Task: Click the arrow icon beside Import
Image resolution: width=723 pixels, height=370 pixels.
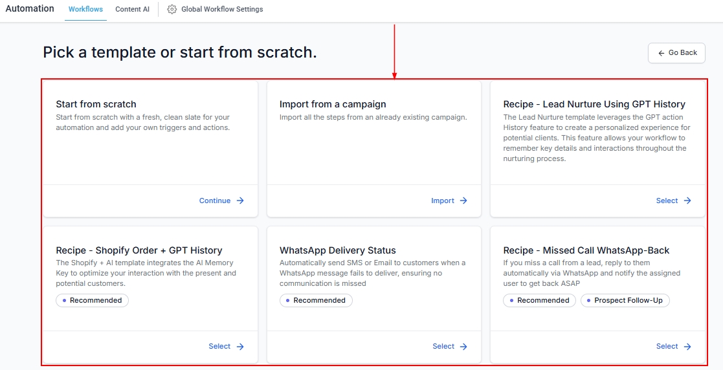Action: coord(463,201)
